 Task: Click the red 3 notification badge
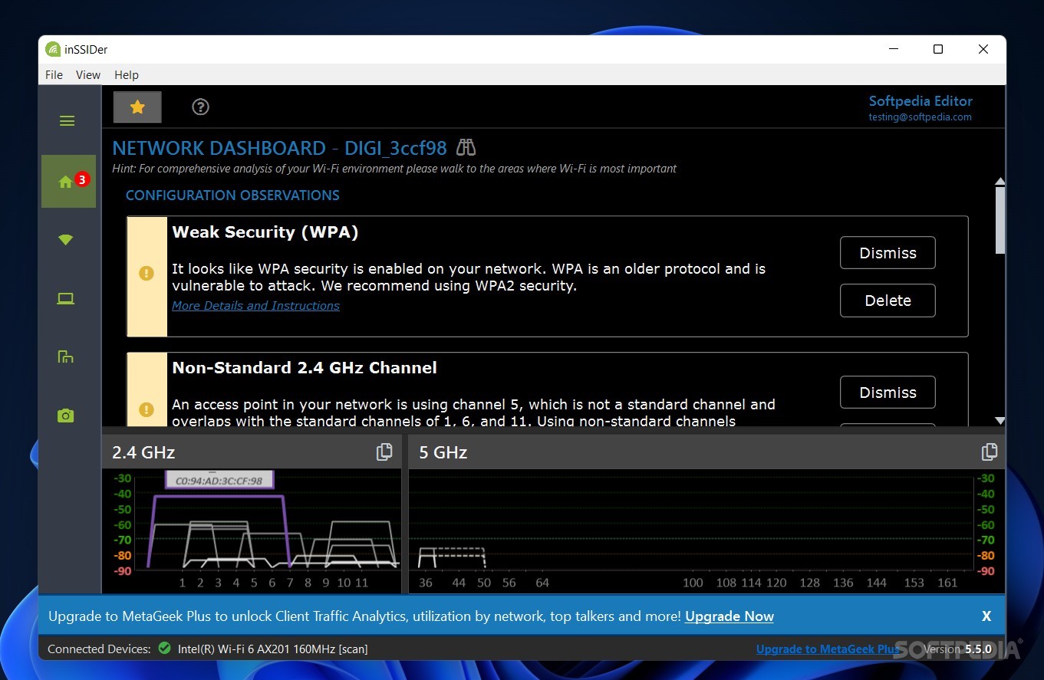(82, 179)
